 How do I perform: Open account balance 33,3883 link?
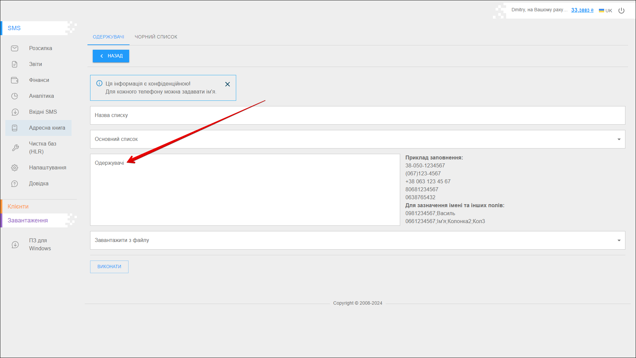tap(582, 10)
